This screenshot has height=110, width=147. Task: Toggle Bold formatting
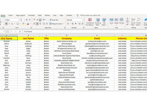6,24
